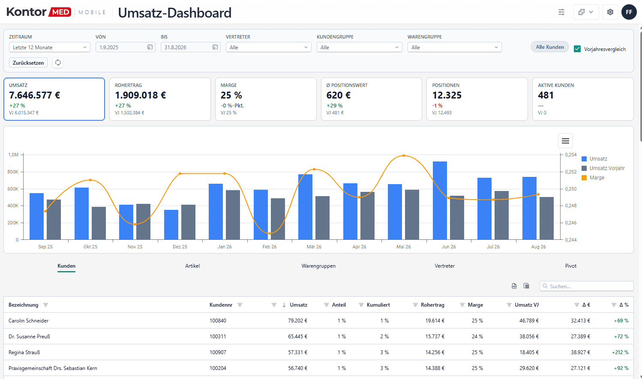Click the Marge line point at Mai 26
The width and height of the screenshot is (642, 379).
click(x=404, y=155)
